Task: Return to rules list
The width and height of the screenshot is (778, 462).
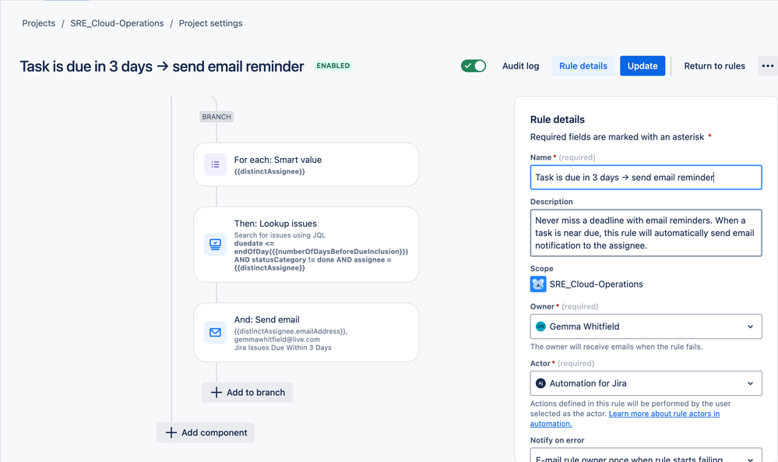Action: pyautogui.click(x=714, y=66)
